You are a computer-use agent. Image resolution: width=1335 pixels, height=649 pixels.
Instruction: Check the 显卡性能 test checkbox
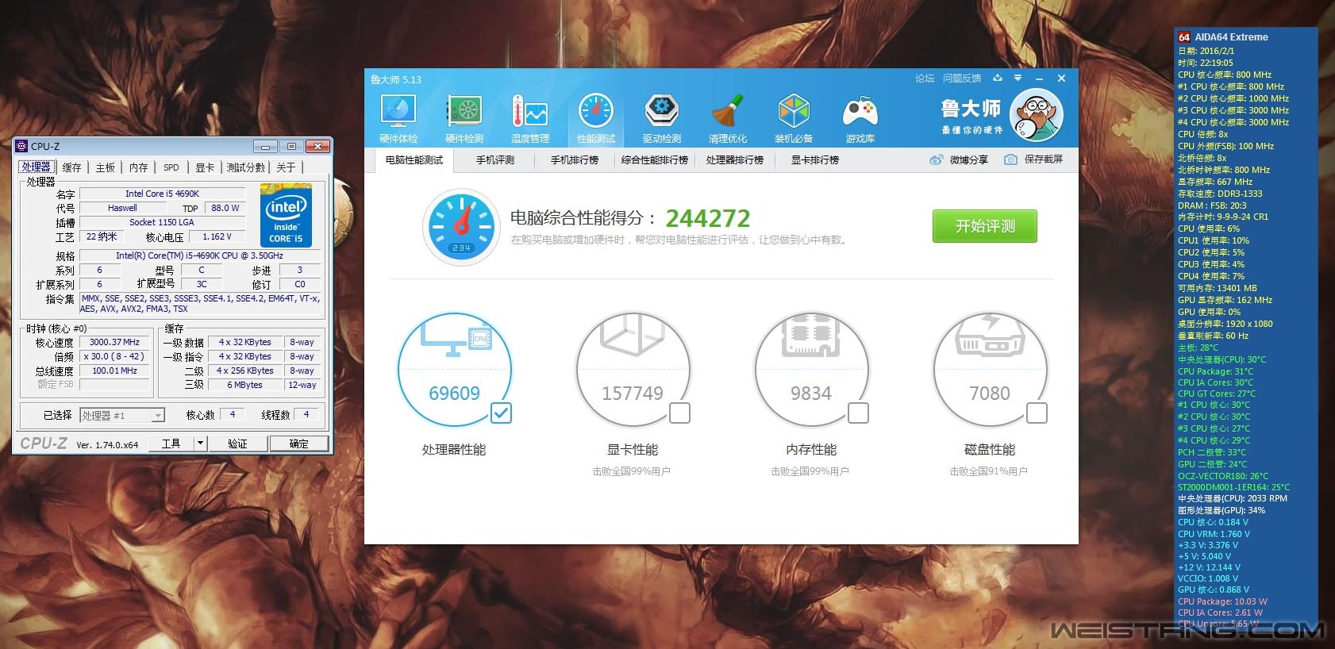coord(679,413)
